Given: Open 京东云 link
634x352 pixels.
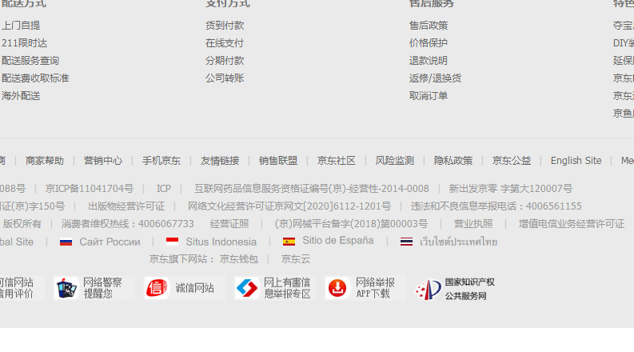Looking at the screenshot, I should click(296, 259).
